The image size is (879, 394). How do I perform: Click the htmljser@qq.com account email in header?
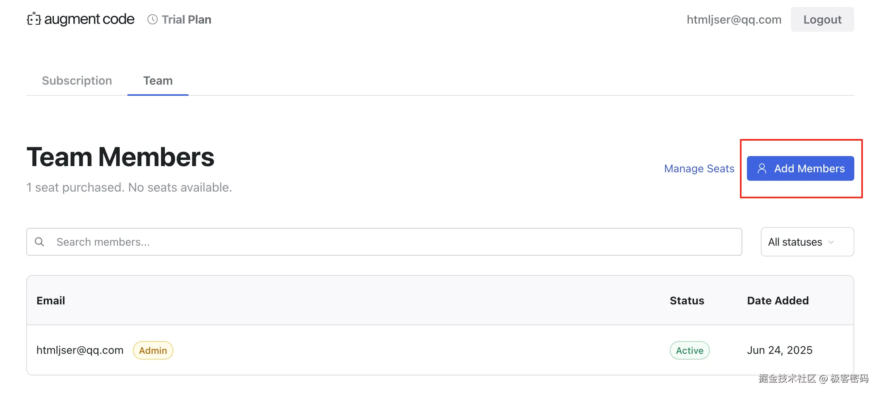click(734, 19)
